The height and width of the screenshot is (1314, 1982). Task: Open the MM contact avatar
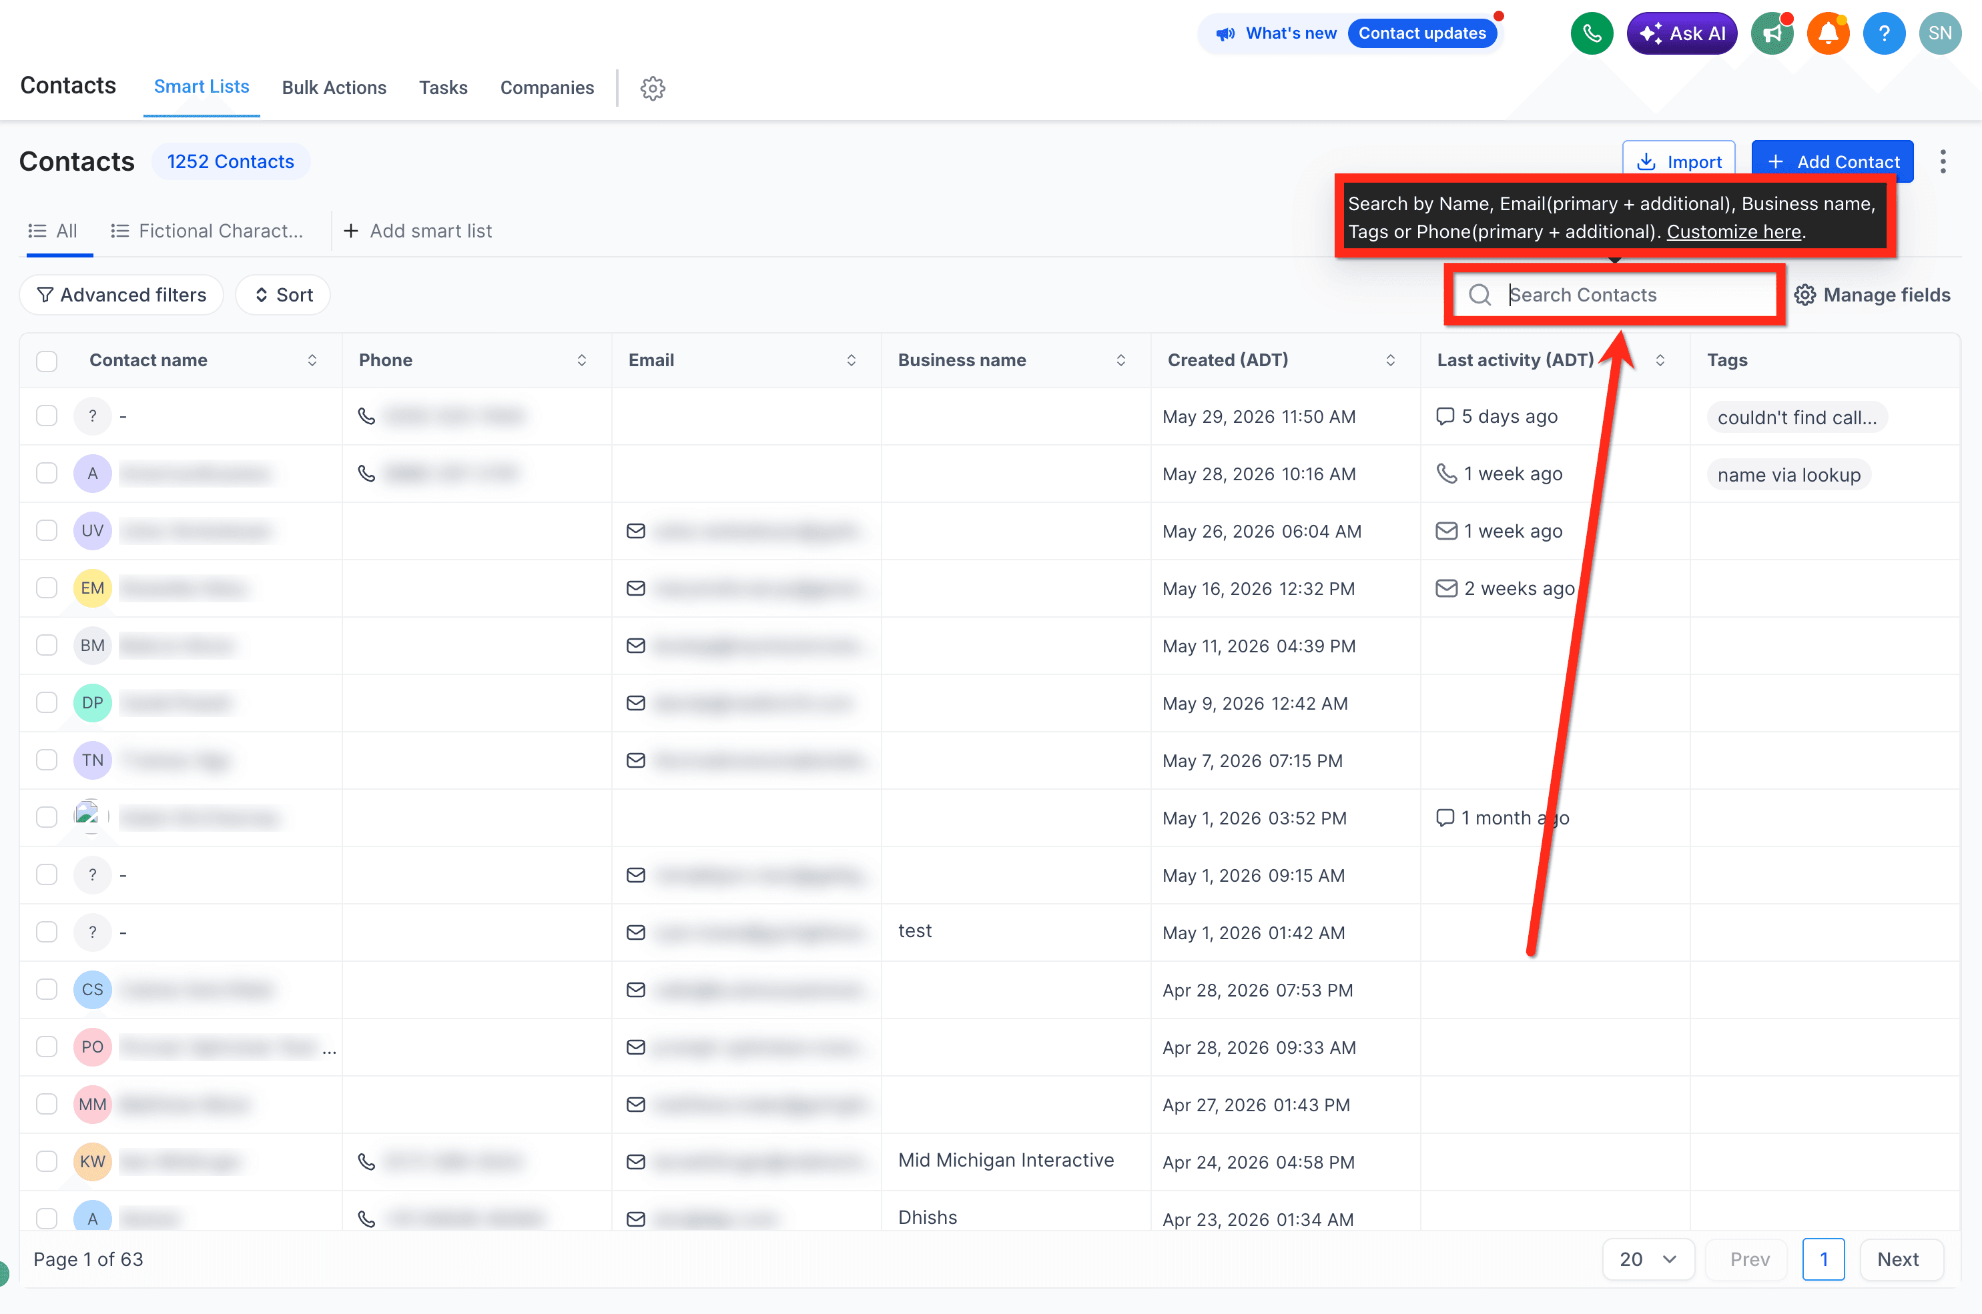[92, 1105]
